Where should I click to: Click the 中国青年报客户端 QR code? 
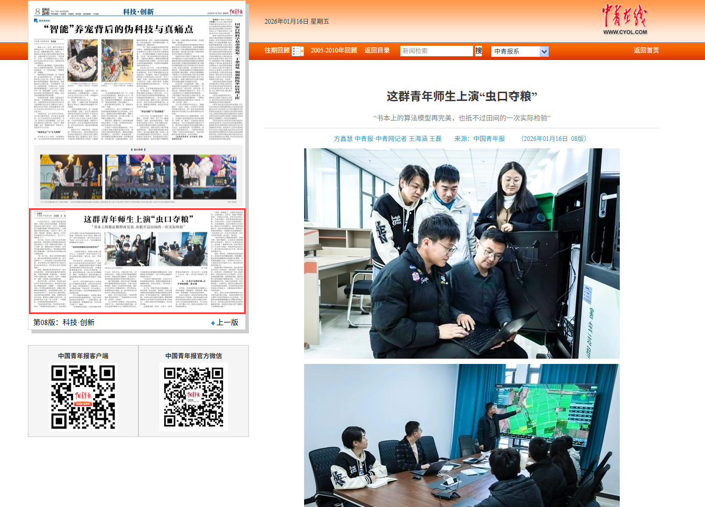click(83, 398)
